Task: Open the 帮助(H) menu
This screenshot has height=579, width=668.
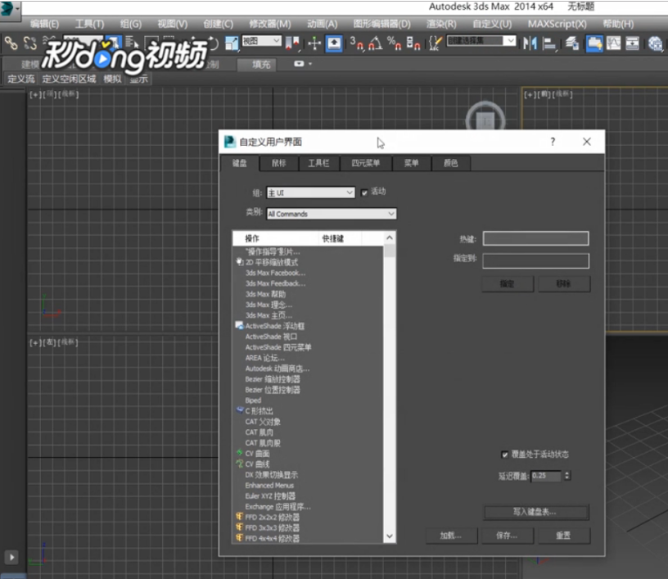Action: tap(618, 24)
